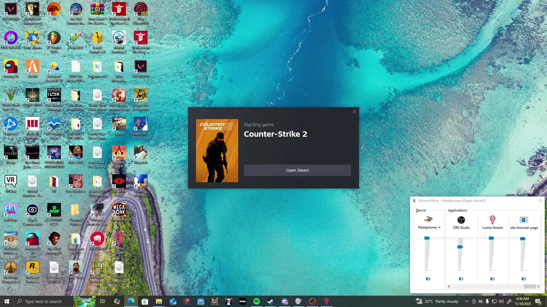Click the obs-browser-page icon in Volume Mixer

[x=524, y=220]
